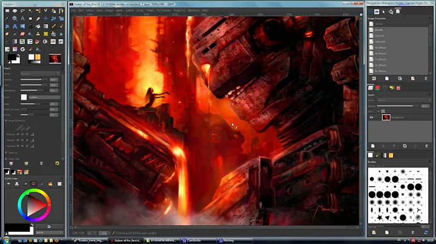Open the Colors menu

pyautogui.click(x=130, y=10)
